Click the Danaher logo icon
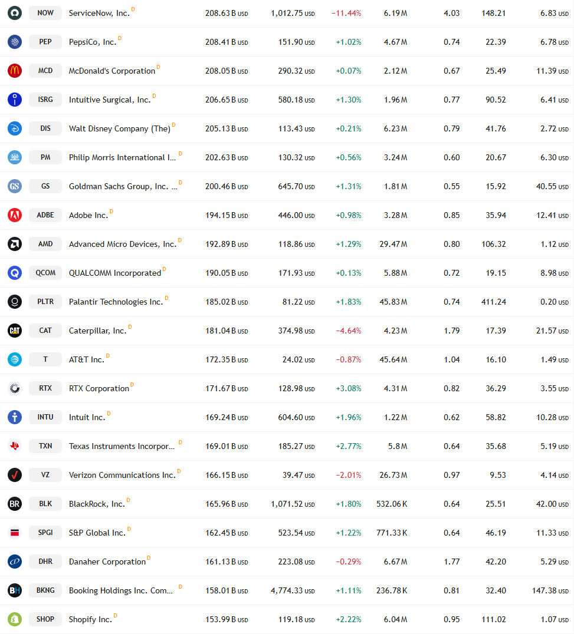Screen dimensions: 574x634 click(x=15, y=562)
